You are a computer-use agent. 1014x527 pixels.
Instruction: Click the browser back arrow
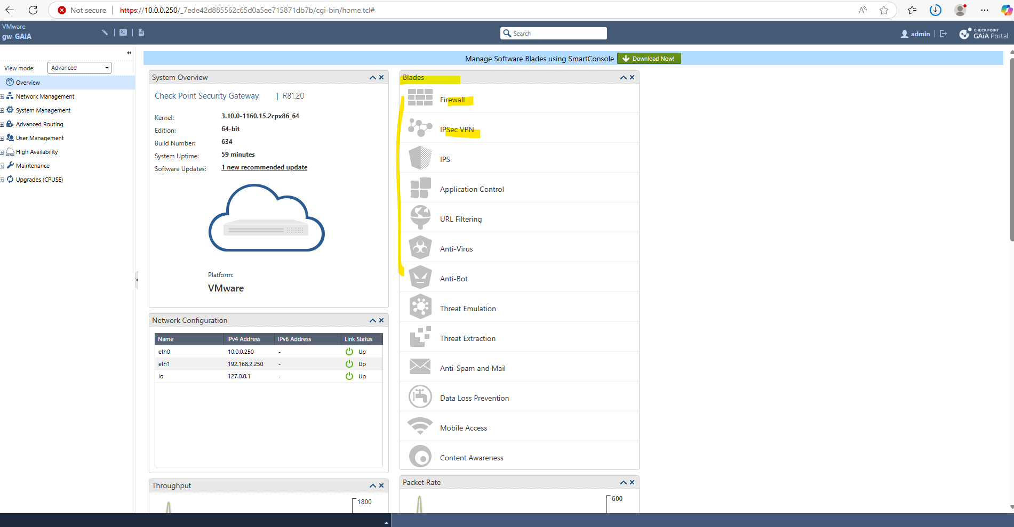10,10
